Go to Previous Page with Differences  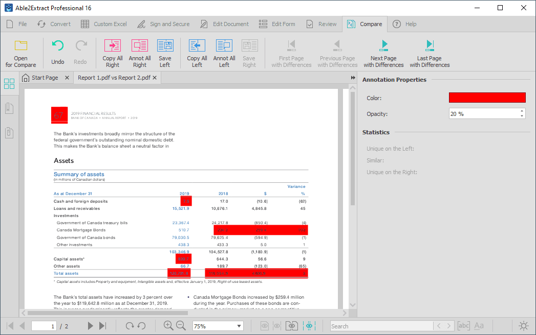tap(337, 53)
